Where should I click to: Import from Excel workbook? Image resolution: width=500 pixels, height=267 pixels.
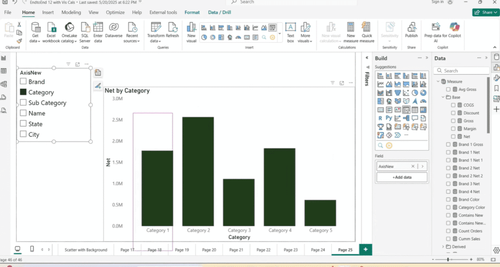tap(51, 33)
